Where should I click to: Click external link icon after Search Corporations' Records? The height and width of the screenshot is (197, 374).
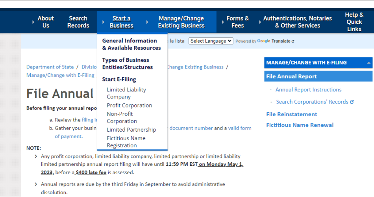[x=352, y=102]
